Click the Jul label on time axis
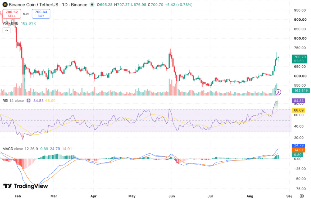Screen dimensions: 311x199 [210, 196]
